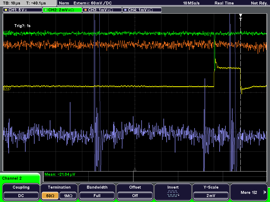Set termination to 1MΩ
Viewport: 270px width, 202px height.
click(68, 196)
